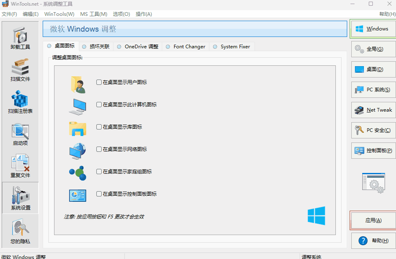This screenshot has width=396, height=259.
Task: Click the PC 系统(S) button
Action: click(x=373, y=90)
